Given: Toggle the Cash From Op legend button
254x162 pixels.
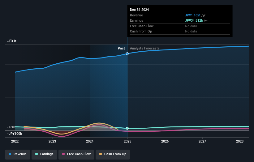Looking at the screenshot, I should (x=113, y=154).
